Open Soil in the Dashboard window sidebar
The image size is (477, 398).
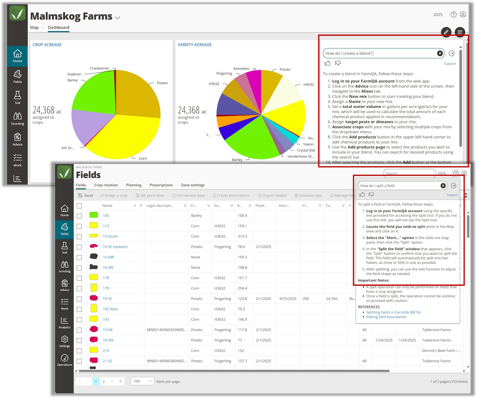click(x=18, y=98)
